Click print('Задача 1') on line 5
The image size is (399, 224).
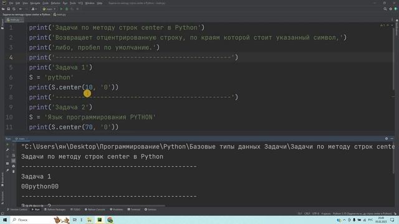(x=60, y=67)
